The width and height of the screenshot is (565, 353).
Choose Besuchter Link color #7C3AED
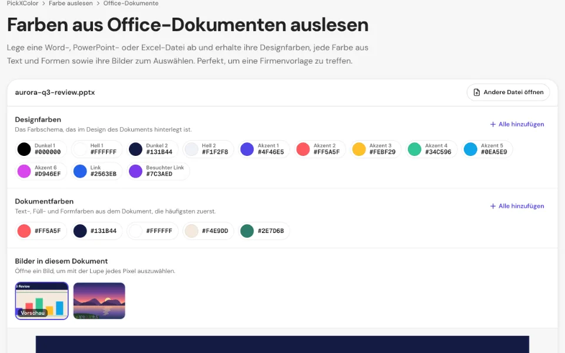pyautogui.click(x=158, y=171)
